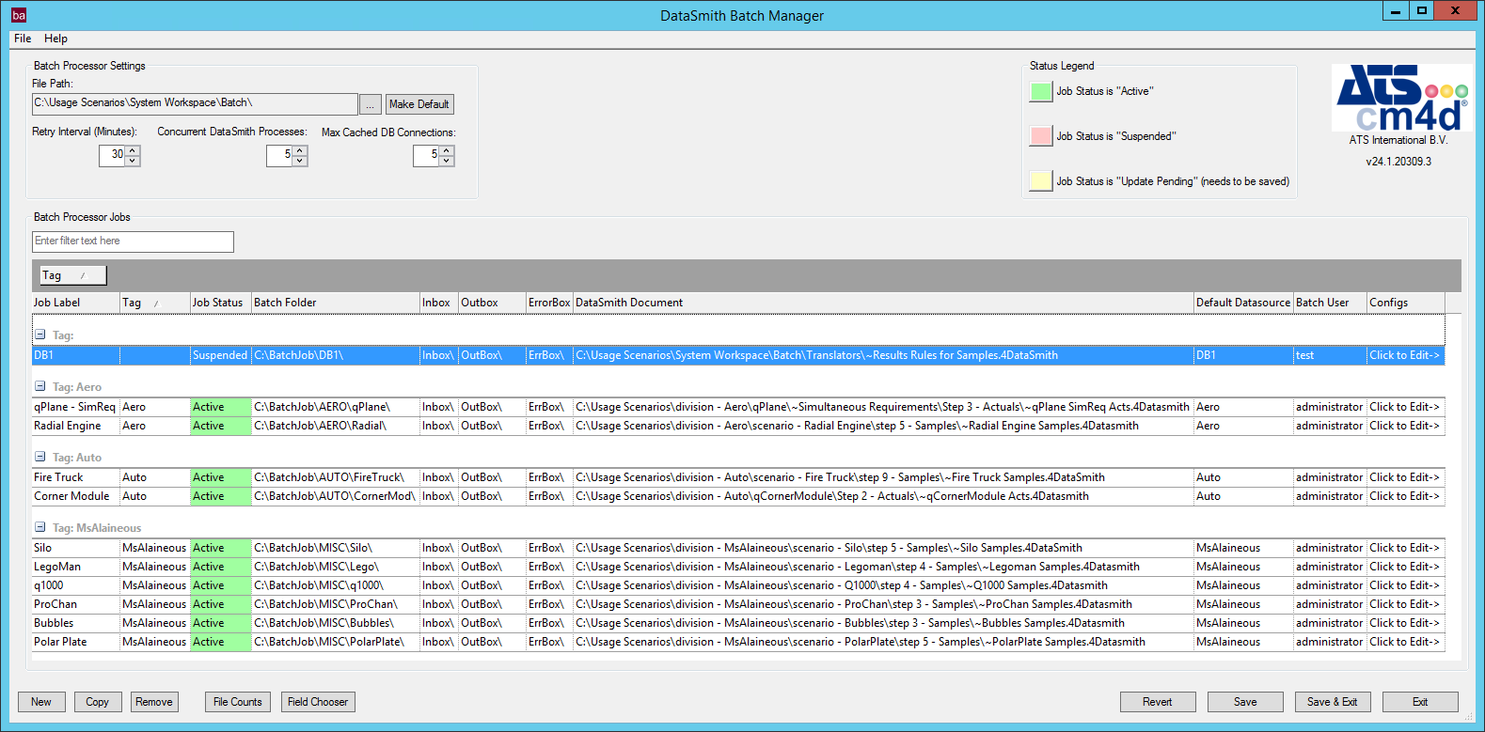Click the pink Suspended status legend swatch
Image resolution: width=1485 pixels, height=732 pixels.
coord(1041,136)
